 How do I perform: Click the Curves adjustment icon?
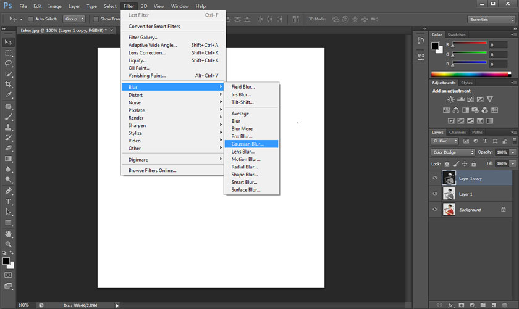point(470,99)
